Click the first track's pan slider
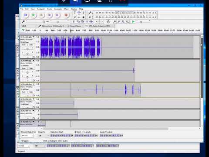This screenshot has width=209, height=157. pyautogui.click(x=27, y=54)
